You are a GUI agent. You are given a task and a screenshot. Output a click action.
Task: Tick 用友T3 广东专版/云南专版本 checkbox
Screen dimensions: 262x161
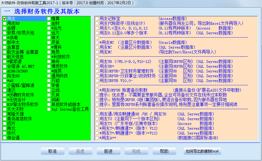coord(97,124)
